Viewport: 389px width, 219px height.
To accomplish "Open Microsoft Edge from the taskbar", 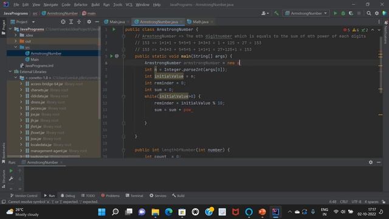I will (169, 212).
